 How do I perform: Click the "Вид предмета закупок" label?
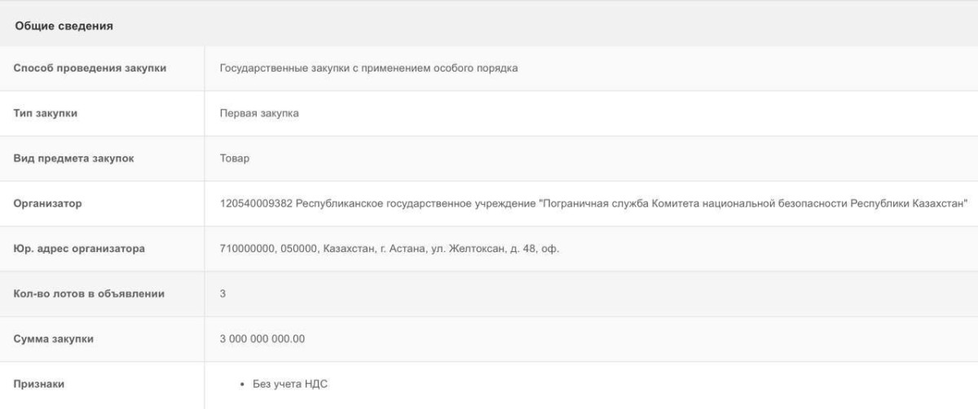[x=73, y=159]
